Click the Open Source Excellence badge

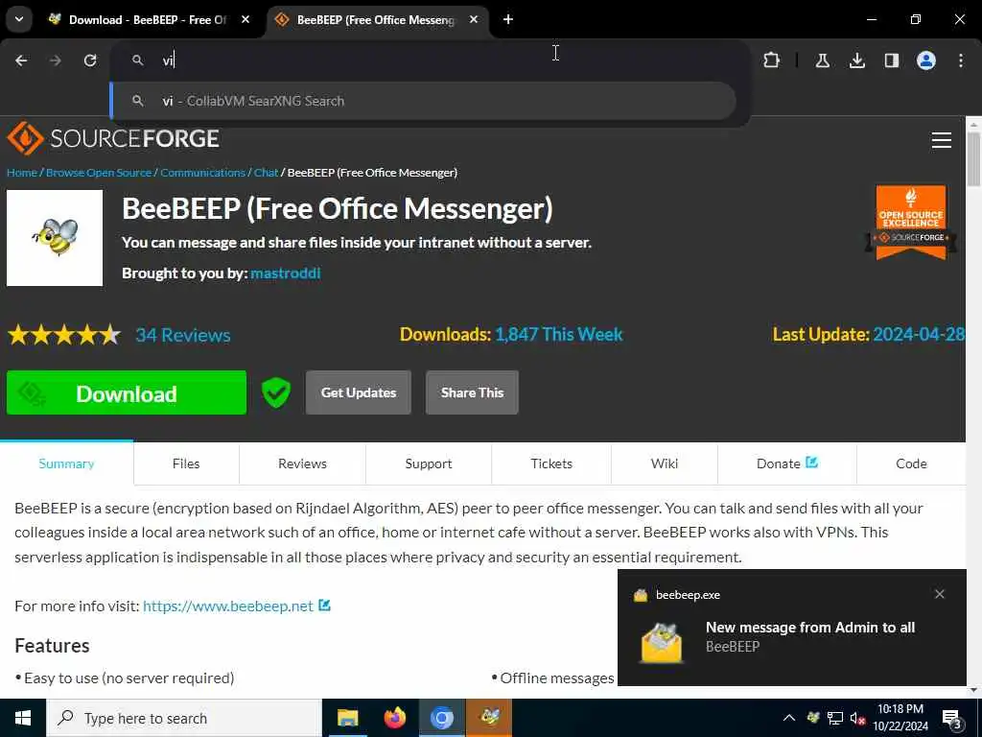(910, 223)
